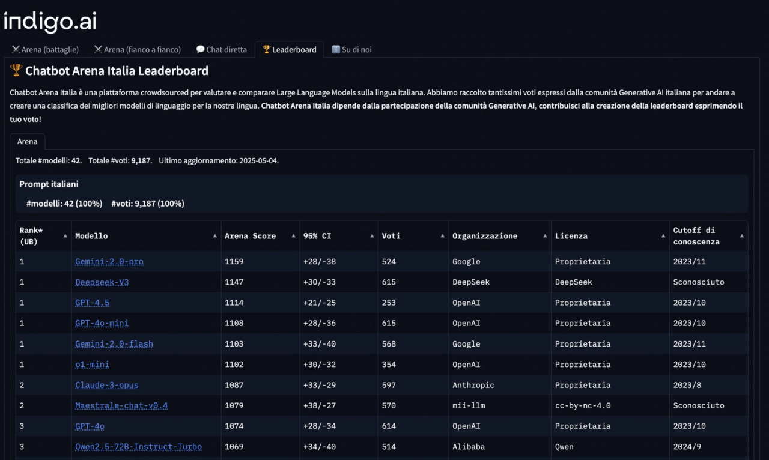Click the mii-llm organization cell
Screen dimensions: 769x460
click(500, 405)
